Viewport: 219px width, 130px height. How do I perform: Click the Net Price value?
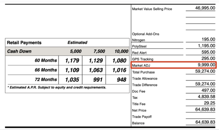click(x=205, y=109)
